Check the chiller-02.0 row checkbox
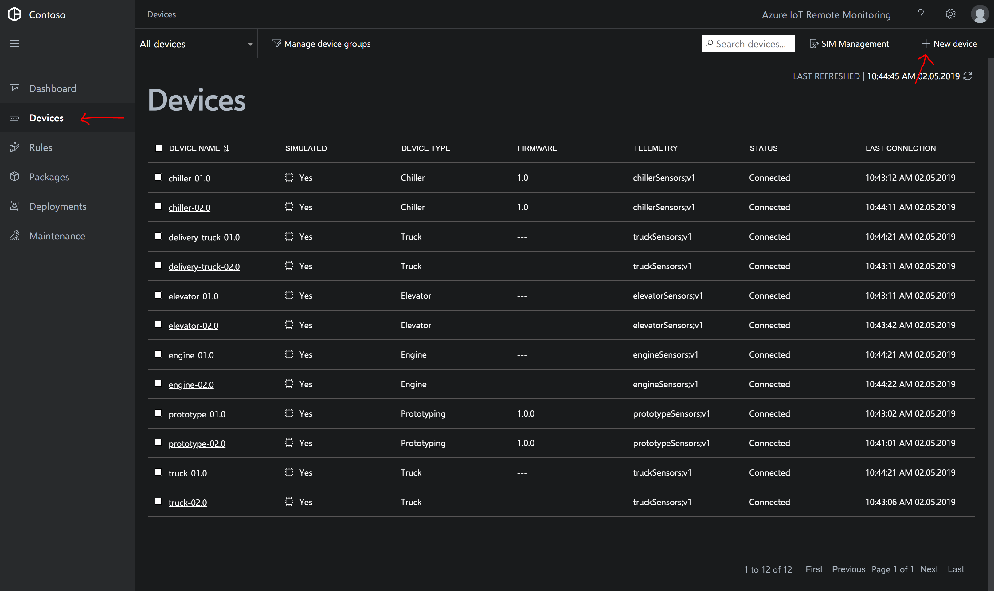The height and width of the screenshot is (591, 994). point(158,206)
